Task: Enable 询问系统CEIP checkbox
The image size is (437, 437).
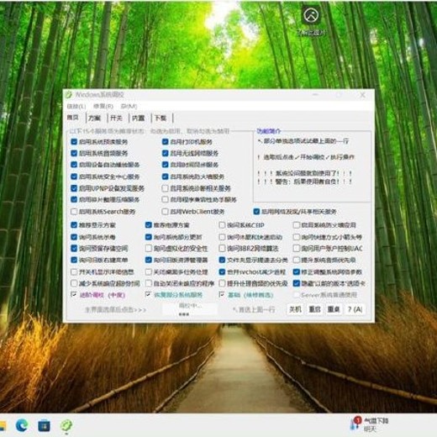Action: point(222,225)
